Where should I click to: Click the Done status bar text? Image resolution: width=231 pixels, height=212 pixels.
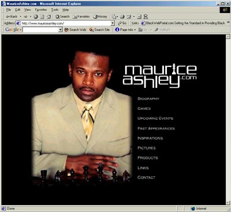click(x=11, y=209)
